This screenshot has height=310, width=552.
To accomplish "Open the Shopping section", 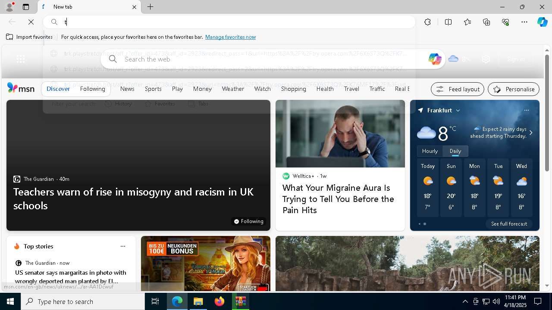I will click(x=293, y=89).
